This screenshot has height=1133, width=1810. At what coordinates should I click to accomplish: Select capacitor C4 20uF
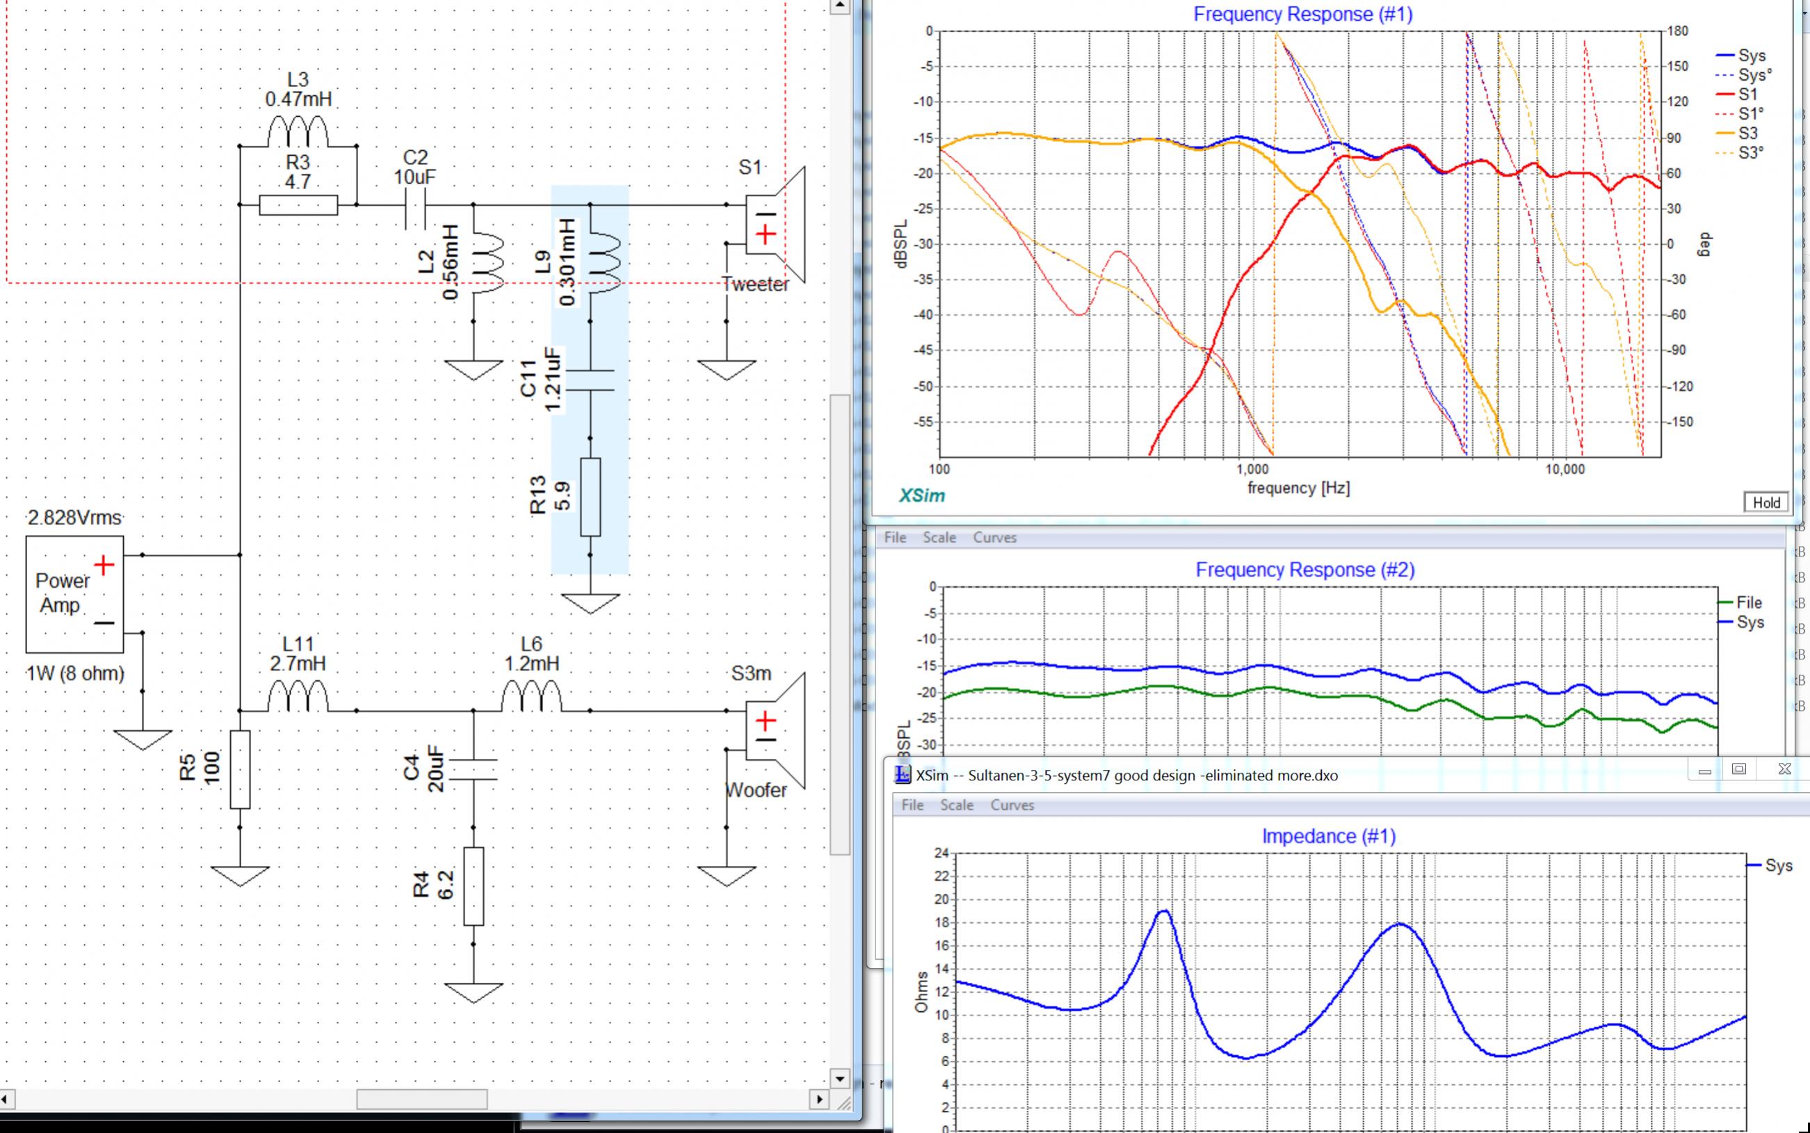click(x=474, y=769)
